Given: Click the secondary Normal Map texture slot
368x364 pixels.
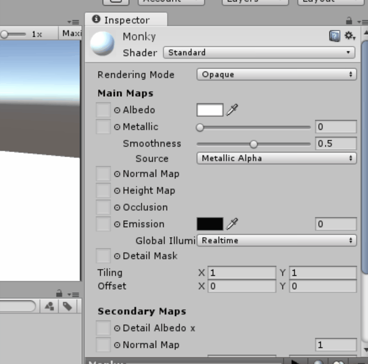Looking at the screenshot, I should click(x=103, y=345).
